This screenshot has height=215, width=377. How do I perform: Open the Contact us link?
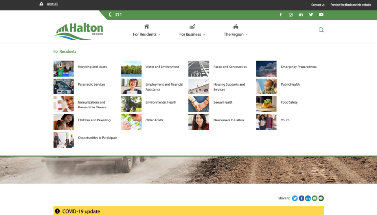(x=318, y=5)
